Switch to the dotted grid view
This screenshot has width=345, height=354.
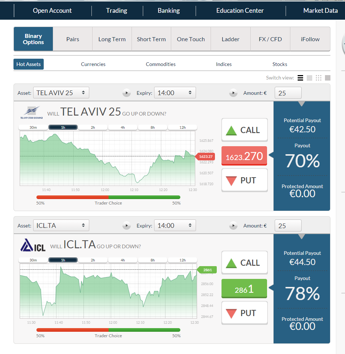(319, 78)
